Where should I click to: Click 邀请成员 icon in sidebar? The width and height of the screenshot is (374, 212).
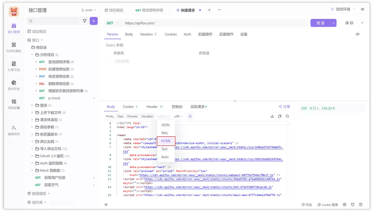tap(14, 128)
